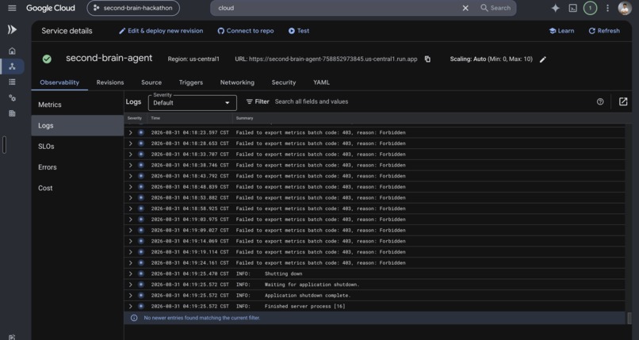This screenshot has height=340, width=639.
Task: Select Cost in the side menu
Action: point(78,188)
